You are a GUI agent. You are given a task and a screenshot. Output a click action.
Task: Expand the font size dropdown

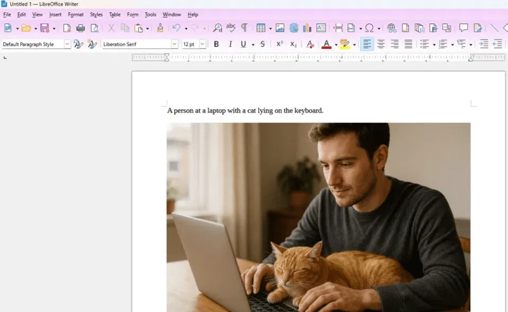[x=202, y=44]
